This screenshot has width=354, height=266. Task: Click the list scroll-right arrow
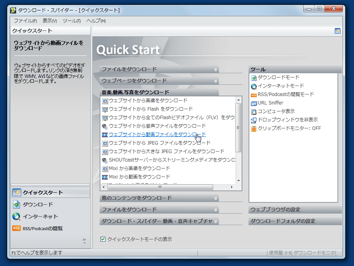coord(232,187)
